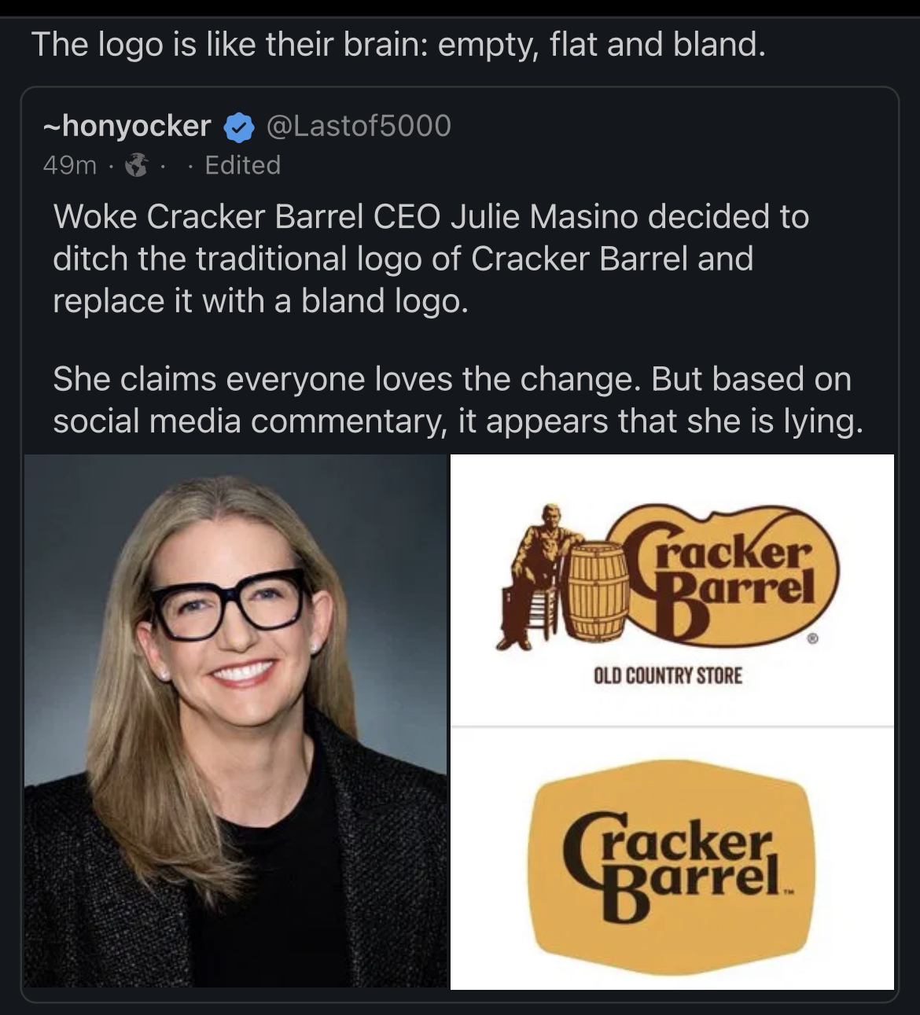Screen dimensions: 920x1015
Task: Click the black eyeglasses in the portrait
Action: tap(228, 603)
